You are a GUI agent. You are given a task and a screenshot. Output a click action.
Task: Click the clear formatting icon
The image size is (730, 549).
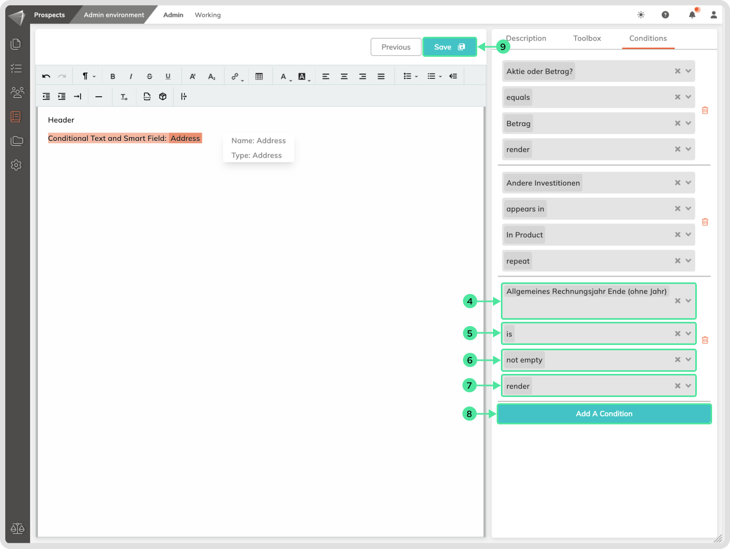point(124,97)
